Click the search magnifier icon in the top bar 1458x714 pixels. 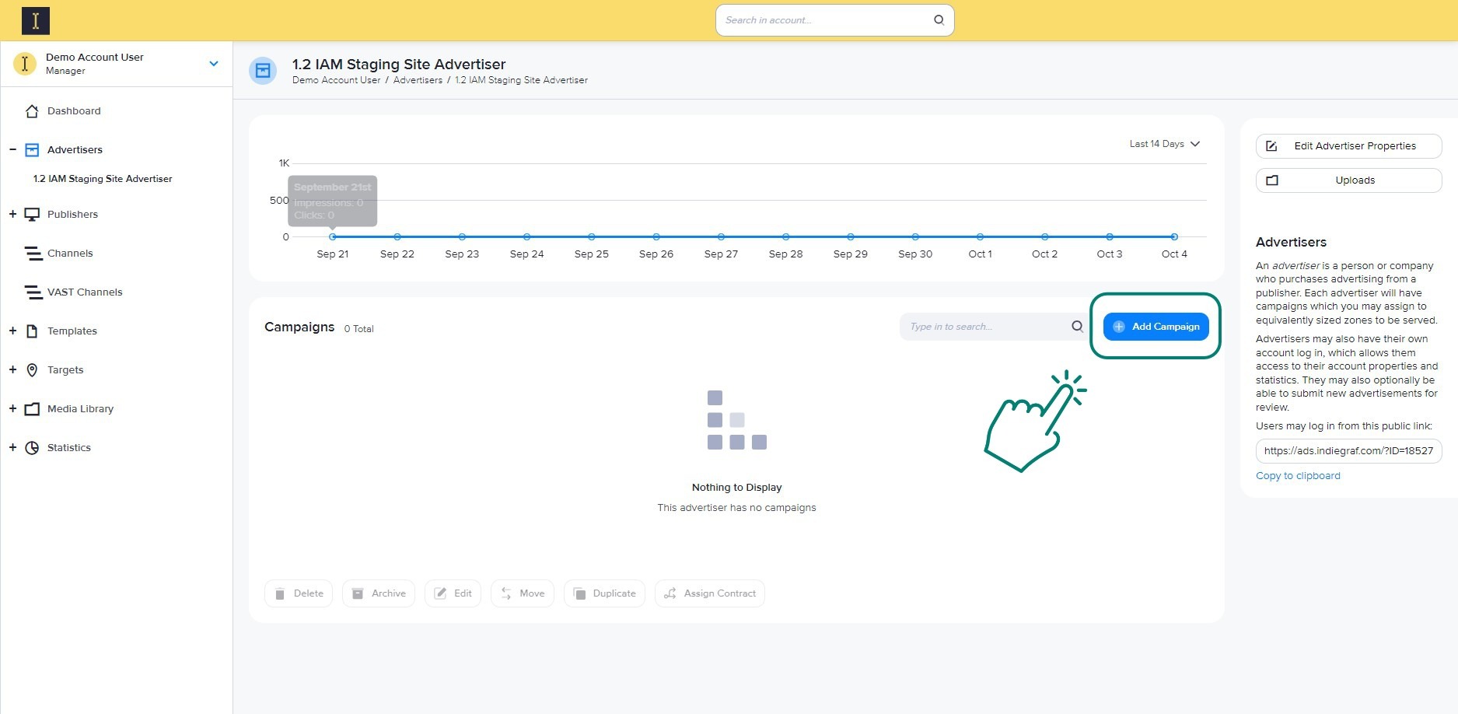click(939, 20)
